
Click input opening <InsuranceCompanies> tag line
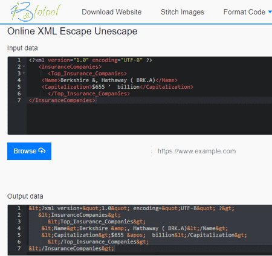(70, 66)
